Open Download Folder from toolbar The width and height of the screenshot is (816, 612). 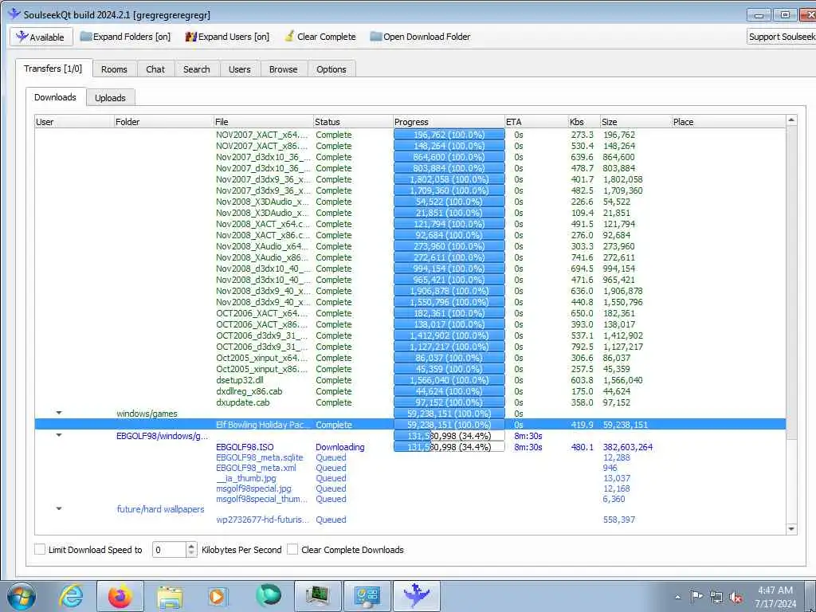coord(420,37)
